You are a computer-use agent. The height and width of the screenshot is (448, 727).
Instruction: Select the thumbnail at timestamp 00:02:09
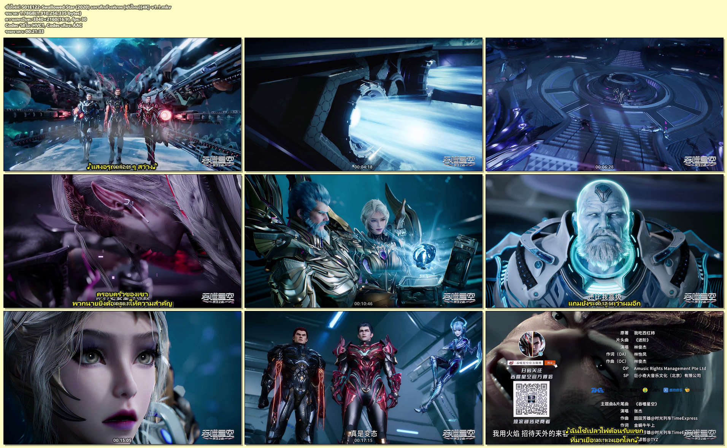pos(122,104)
